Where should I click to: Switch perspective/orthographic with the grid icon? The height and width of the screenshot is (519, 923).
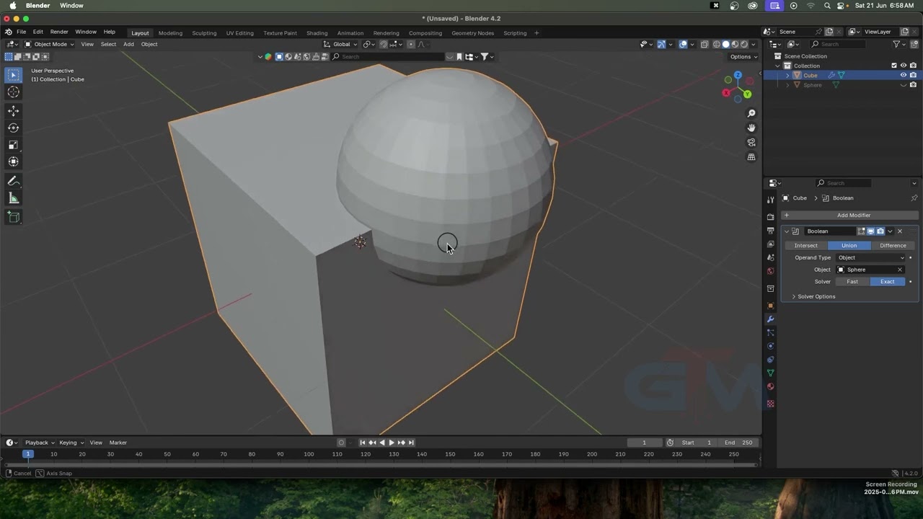point(751,157)
